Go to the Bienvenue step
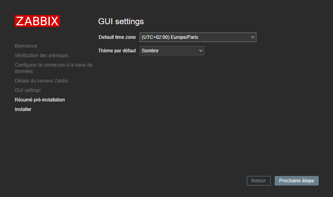This screenshot has width=333, height=197. click(x=26, y=46)
